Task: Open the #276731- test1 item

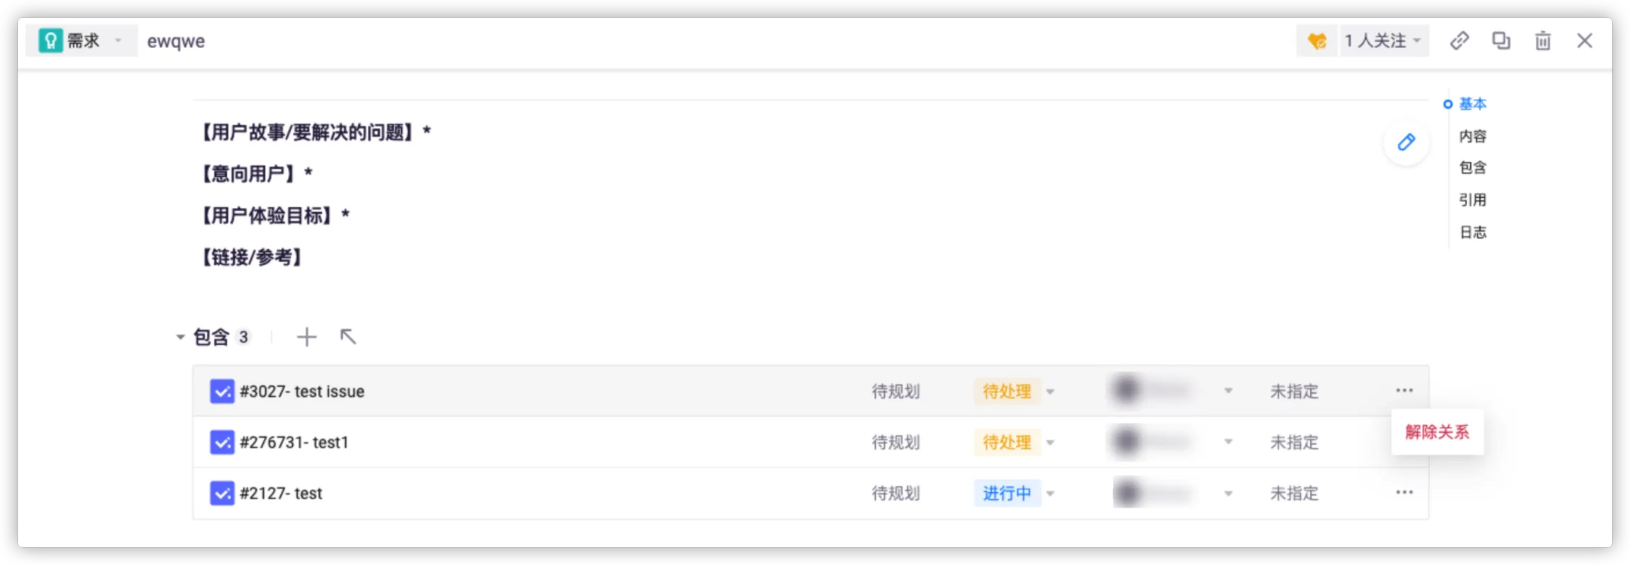Action: pos(294,442)
